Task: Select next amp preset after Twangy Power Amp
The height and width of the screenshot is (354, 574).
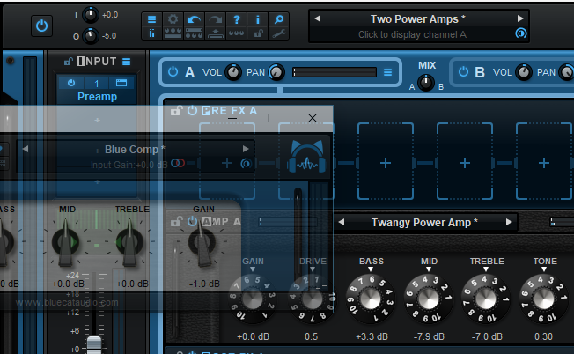Action: point(509,222)
